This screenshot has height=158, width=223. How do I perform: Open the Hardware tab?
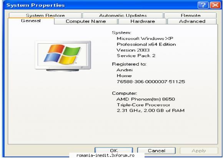143,21
